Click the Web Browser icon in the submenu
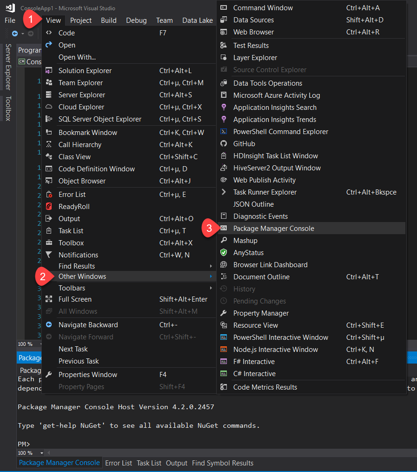This screenshot has width=417, height=472. point(225,32)
